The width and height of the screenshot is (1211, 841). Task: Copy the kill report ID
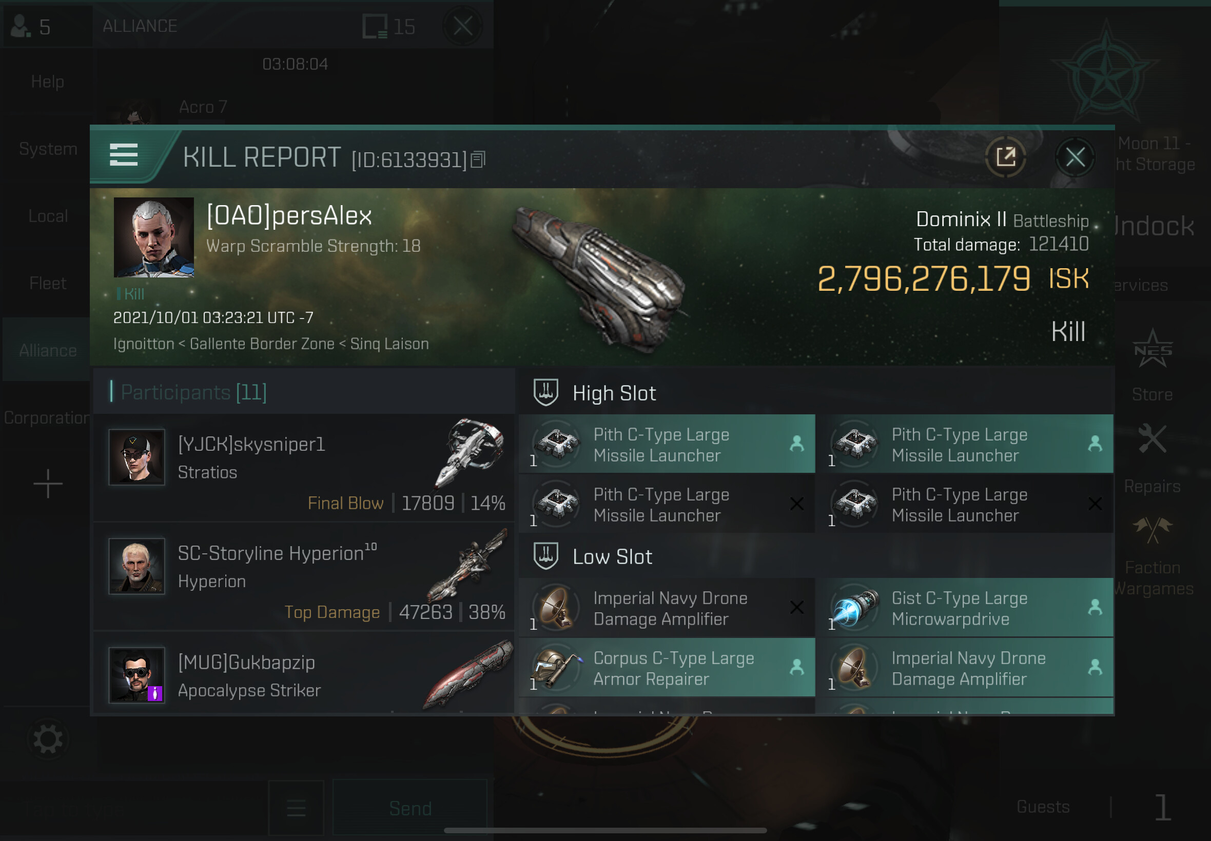click(x=478, y=159)
